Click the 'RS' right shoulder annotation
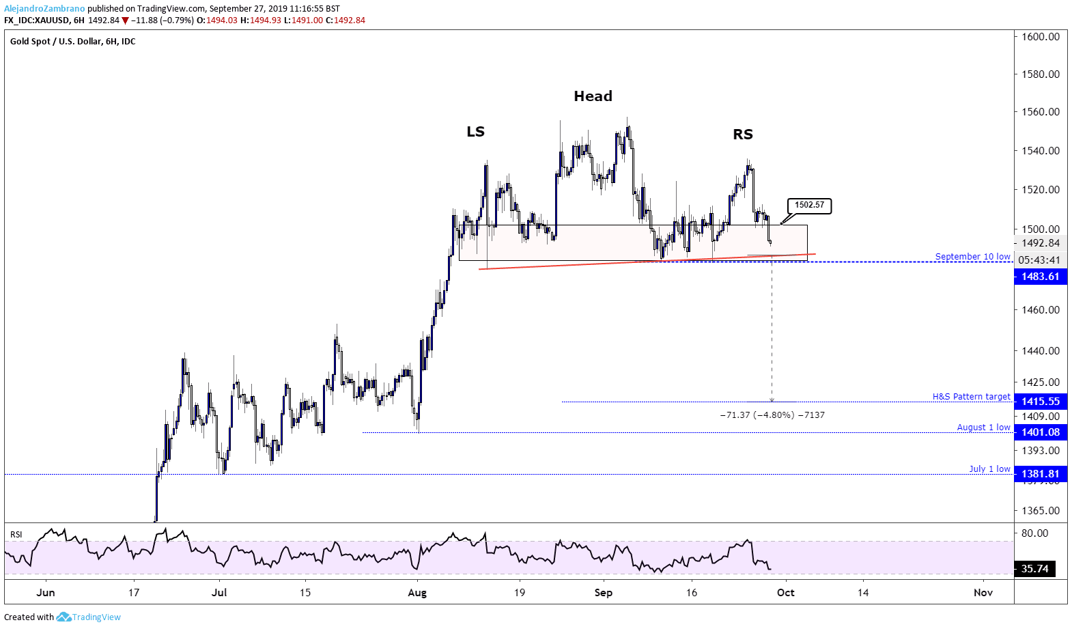This screenshot has height=629, width=1072. pyautogui.click(x=743, y=135)
